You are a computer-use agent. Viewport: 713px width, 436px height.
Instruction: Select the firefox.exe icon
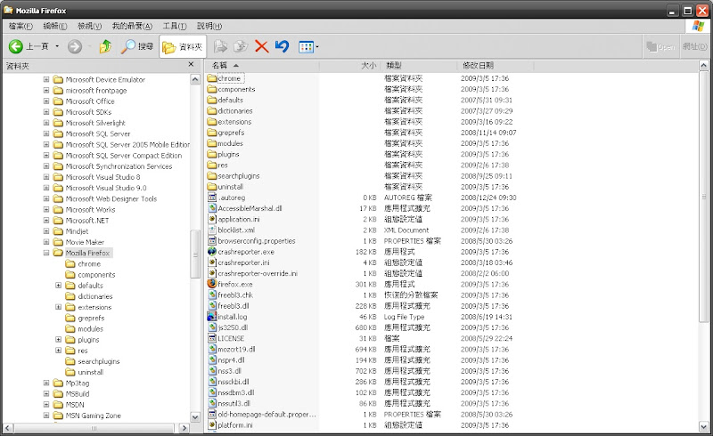click(x=212, y=284)
